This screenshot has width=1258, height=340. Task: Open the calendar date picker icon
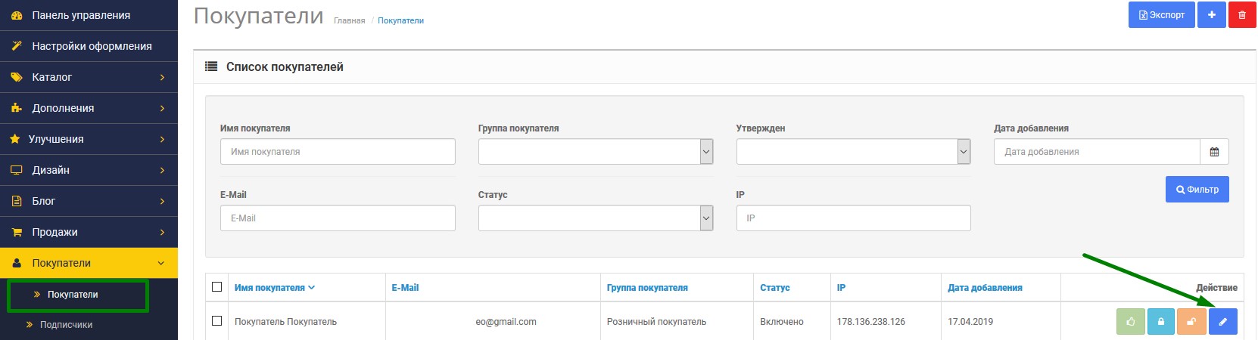click(1214, 152)
